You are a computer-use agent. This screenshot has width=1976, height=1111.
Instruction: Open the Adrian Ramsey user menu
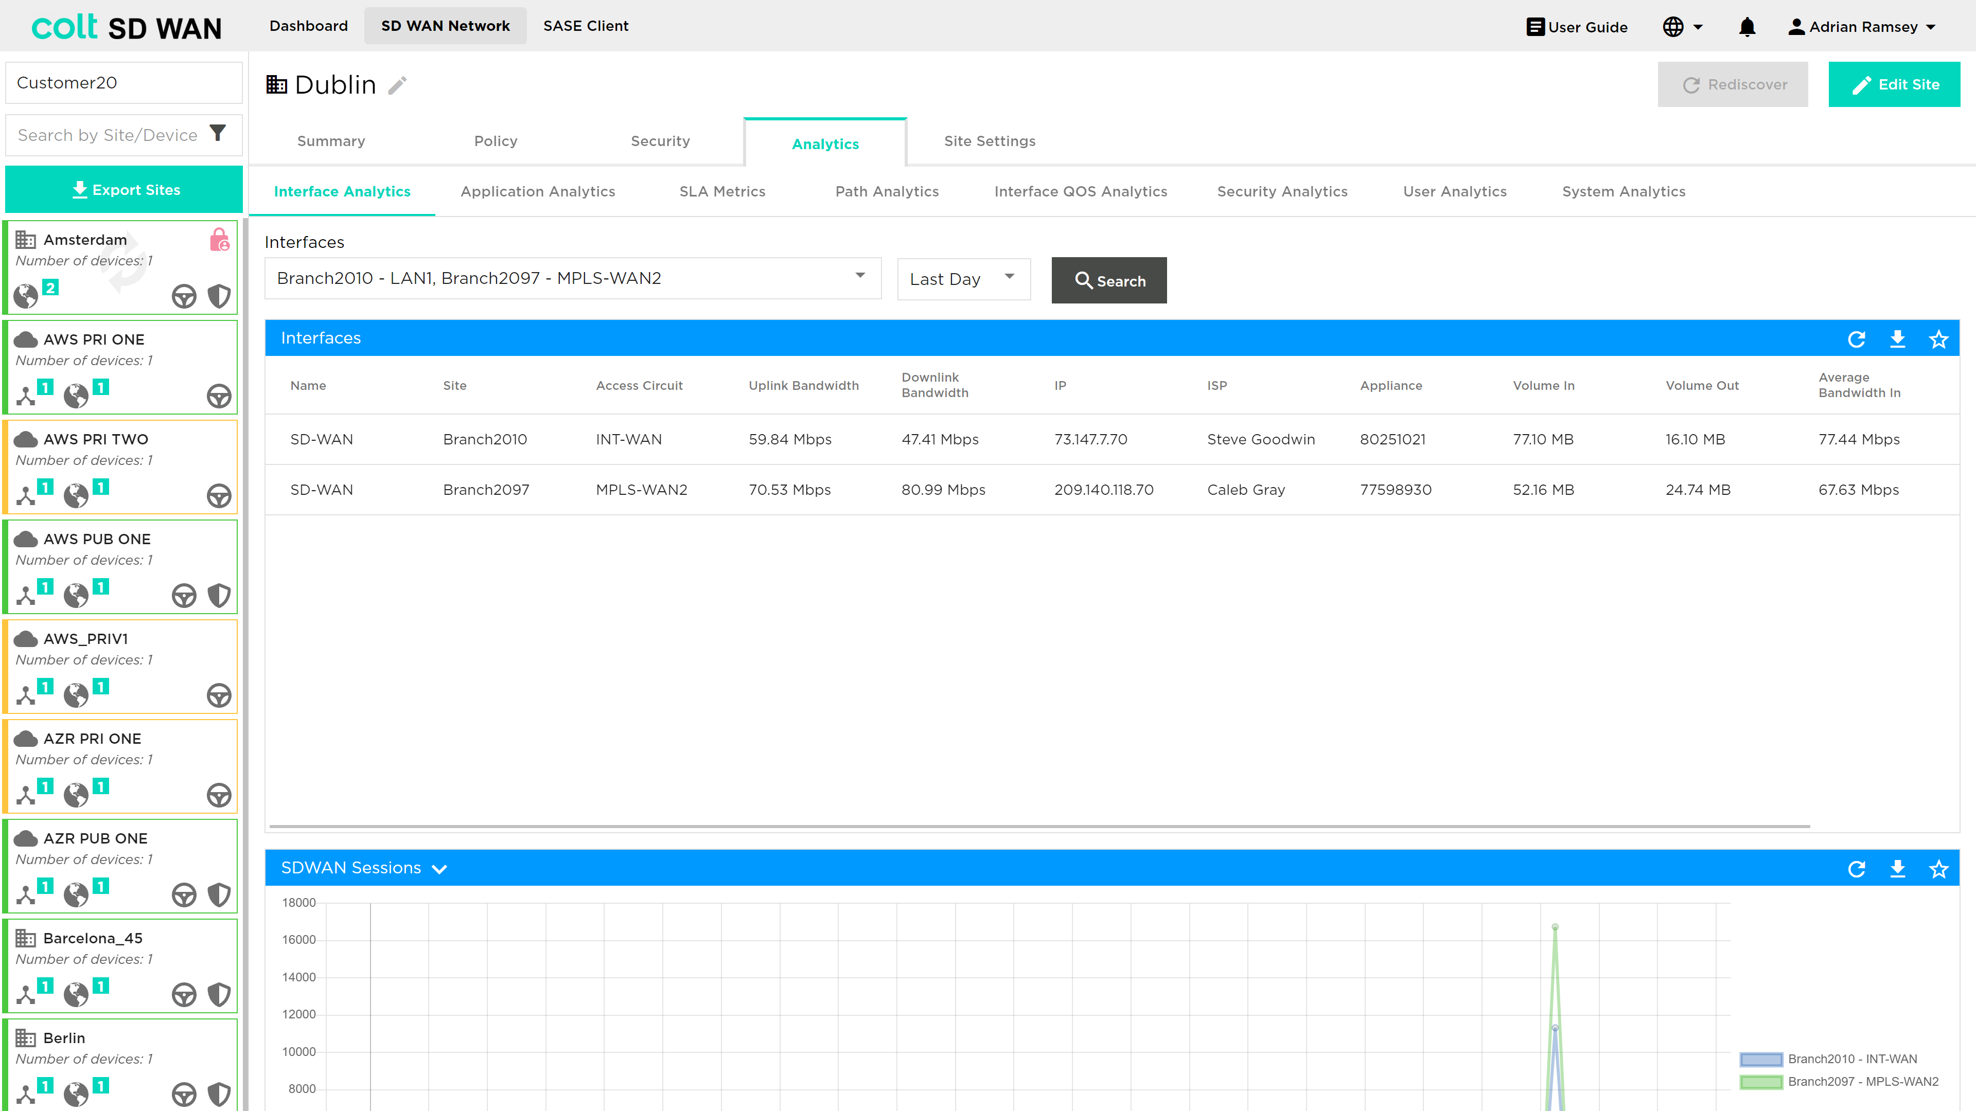[x=1862, y=27]
